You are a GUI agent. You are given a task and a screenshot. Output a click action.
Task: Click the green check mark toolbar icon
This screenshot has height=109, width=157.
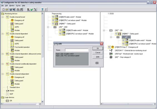31,9
